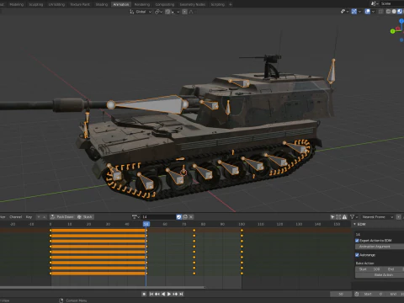Click the current frame marker 50
The image size is (404, 303).
pos(146,224)
